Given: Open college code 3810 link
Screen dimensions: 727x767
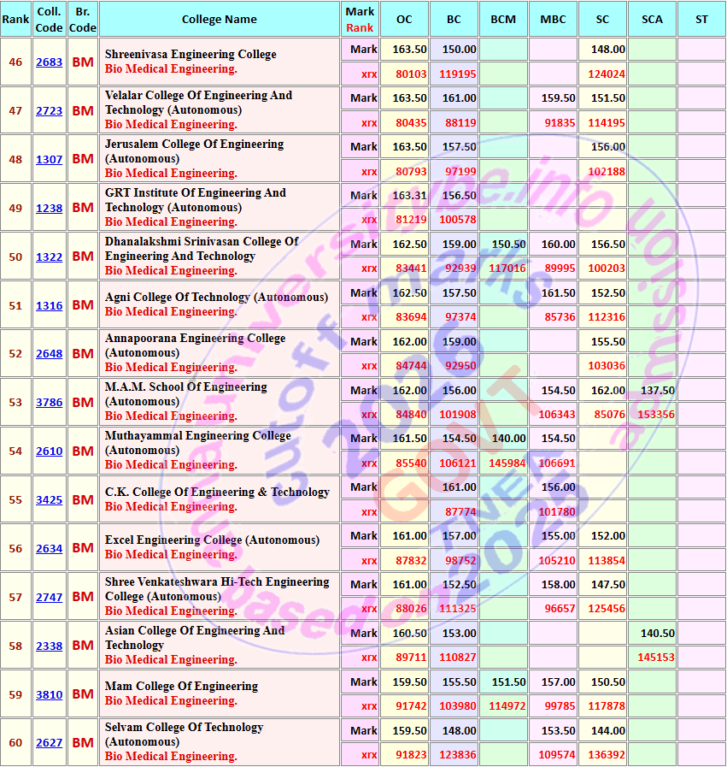Looking at the screenshot, I should click(50, 694).
